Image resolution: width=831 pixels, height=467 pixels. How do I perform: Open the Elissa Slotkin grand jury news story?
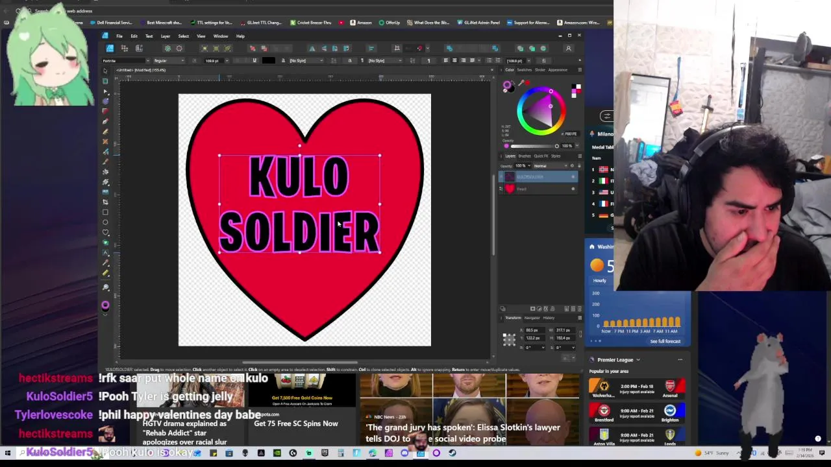(463, 433)
